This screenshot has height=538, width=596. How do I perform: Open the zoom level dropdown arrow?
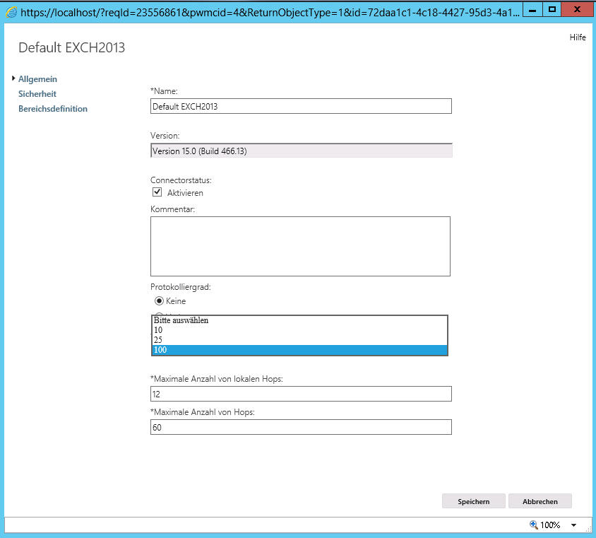tap(573, 525)
